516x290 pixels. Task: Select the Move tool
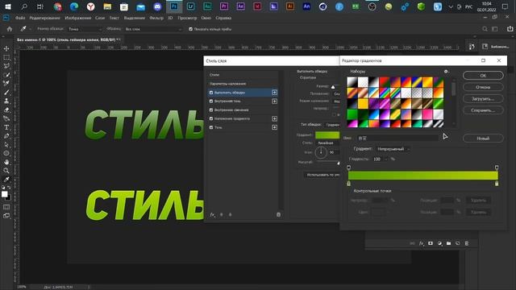(6, 48)
